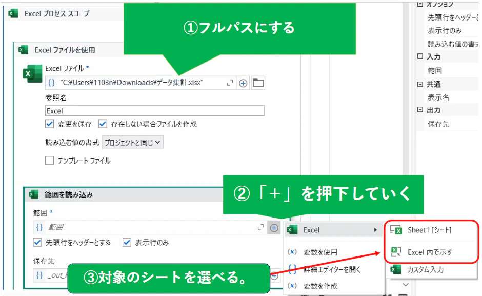
Task: Open the Excel submenu
Action: (x=333, y=230)
